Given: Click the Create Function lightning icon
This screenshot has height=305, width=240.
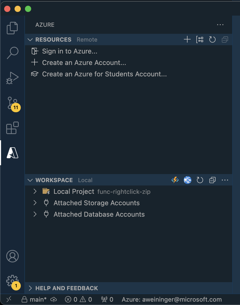Looking at the screenshot, I should (175, 180).
